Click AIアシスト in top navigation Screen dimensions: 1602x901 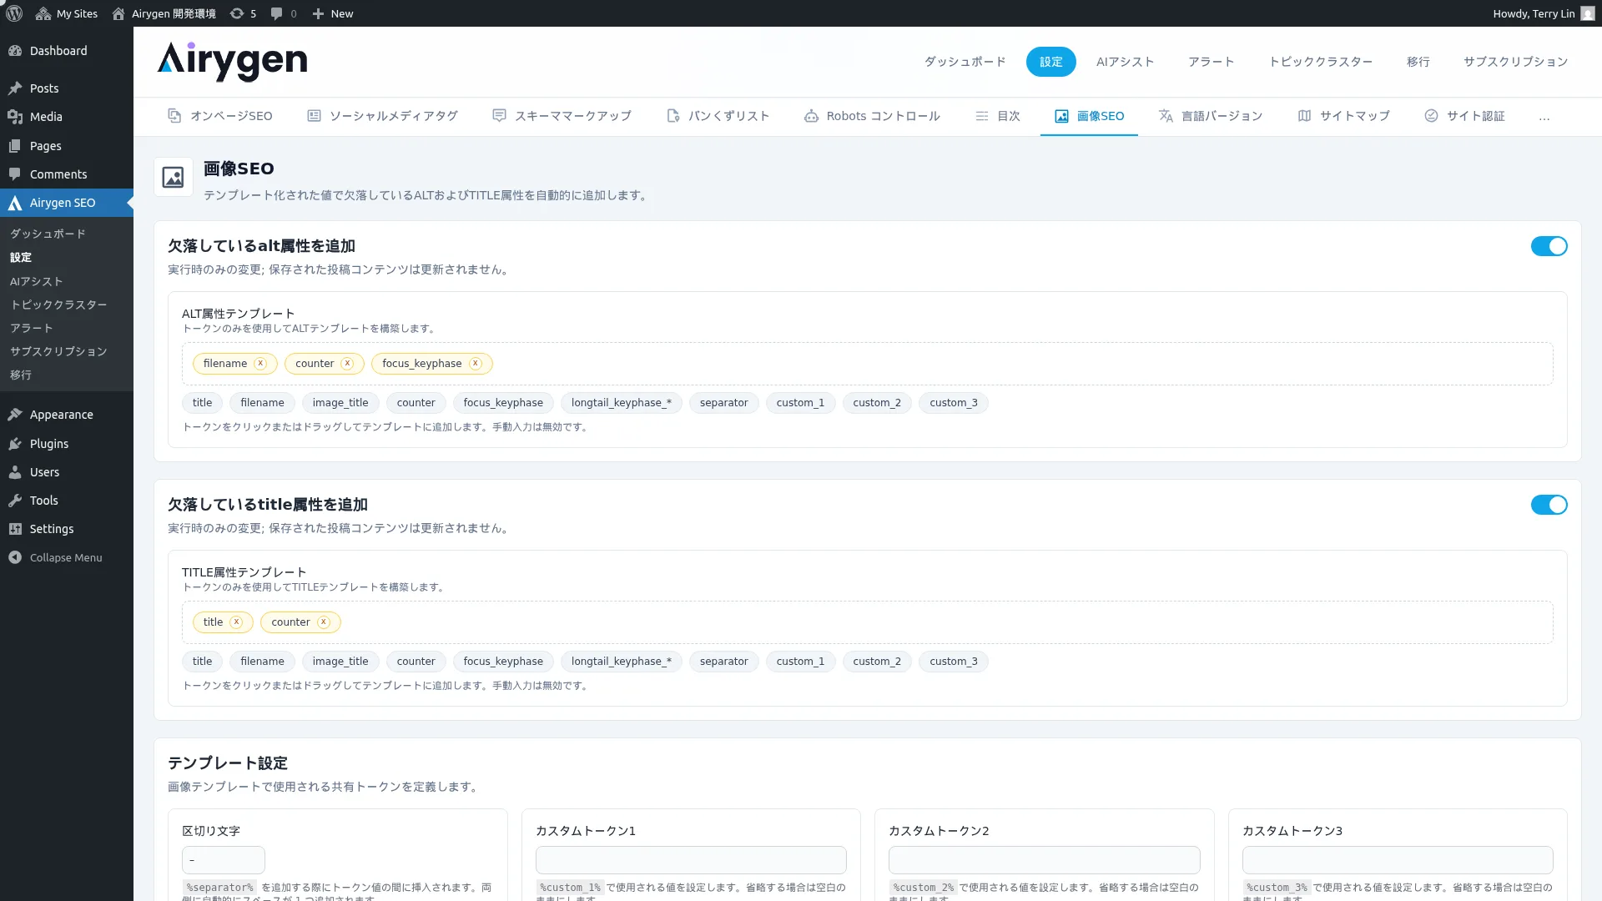(x=1126, y=62)
